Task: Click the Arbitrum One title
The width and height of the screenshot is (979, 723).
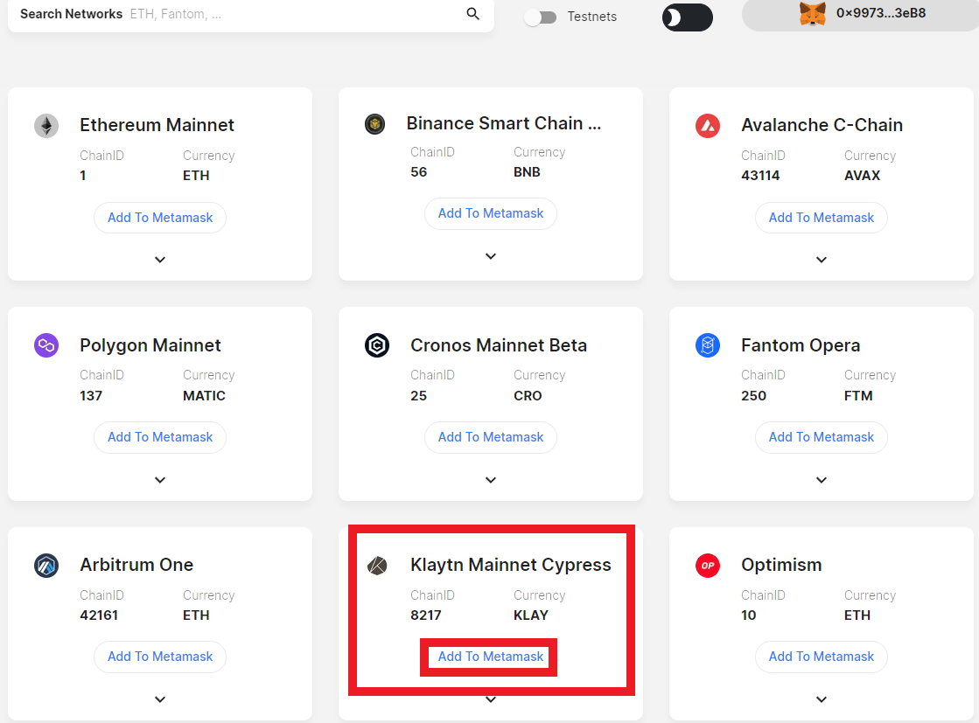Action: pyautogui.click(x=136, y=565)
